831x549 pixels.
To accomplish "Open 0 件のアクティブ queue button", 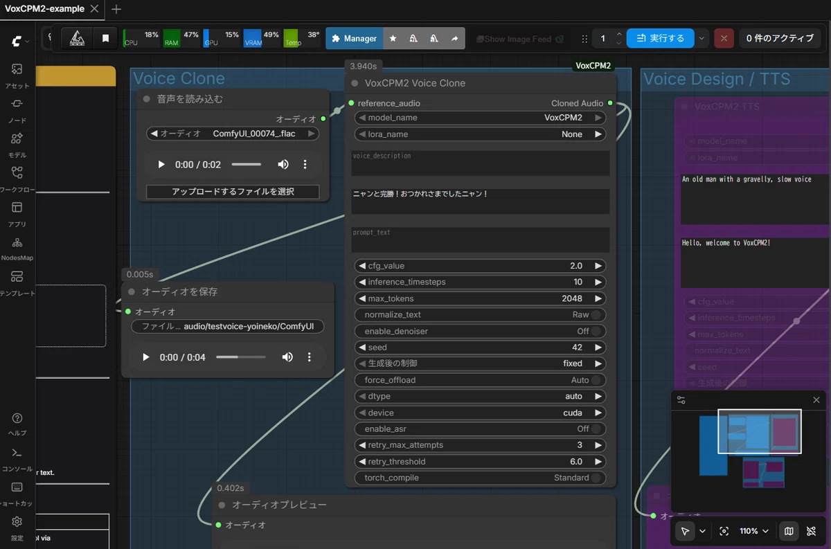I will (x=780, y=39).
